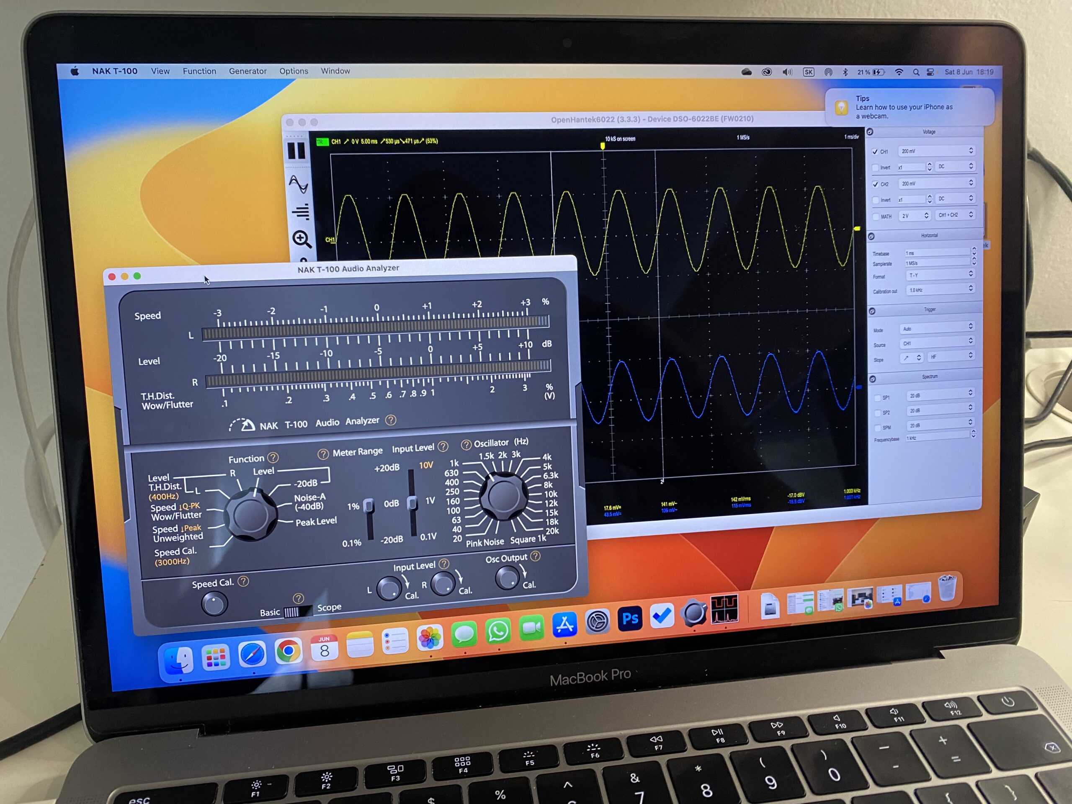Open the Oscillator (Hz) help question mark
Image resolution: width=1072 pixels, height=804 pixels.
click(x=466, y=444)
